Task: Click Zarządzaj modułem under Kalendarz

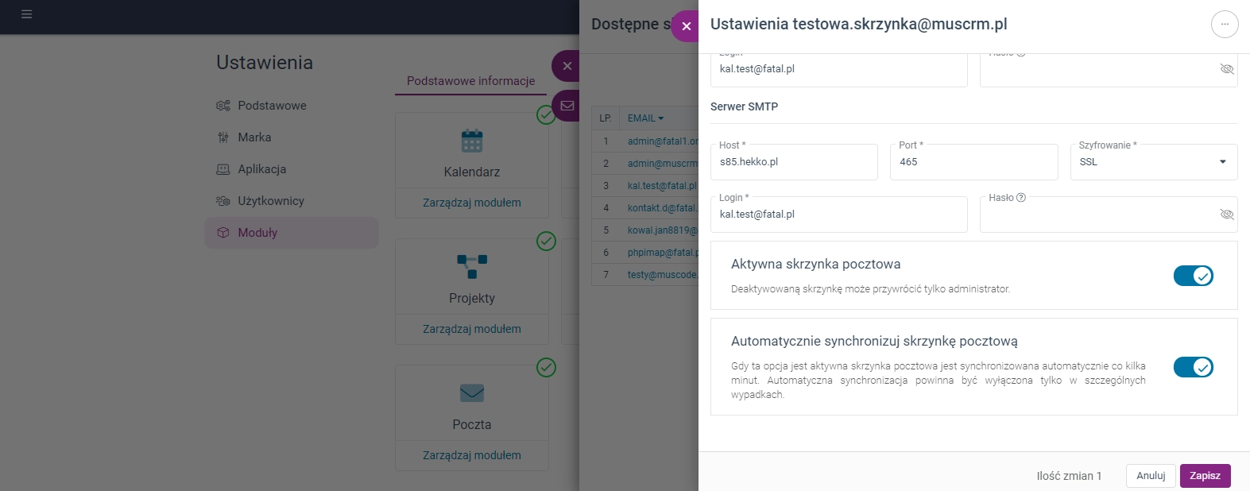Action: [472, 203]
